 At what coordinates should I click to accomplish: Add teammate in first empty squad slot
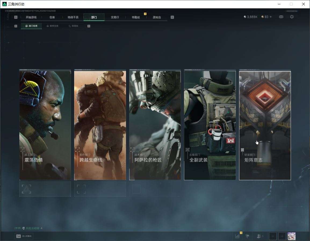273,236
